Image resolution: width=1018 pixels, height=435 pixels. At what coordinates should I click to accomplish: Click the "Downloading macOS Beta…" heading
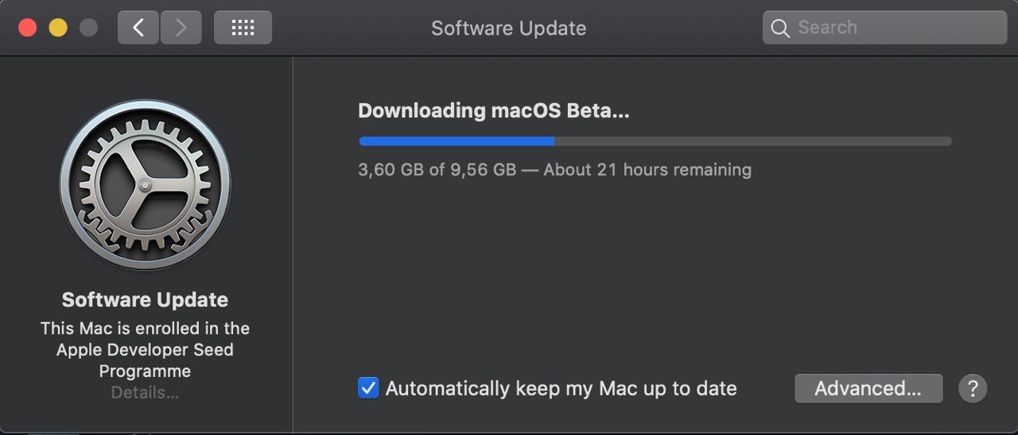(494, 110)
